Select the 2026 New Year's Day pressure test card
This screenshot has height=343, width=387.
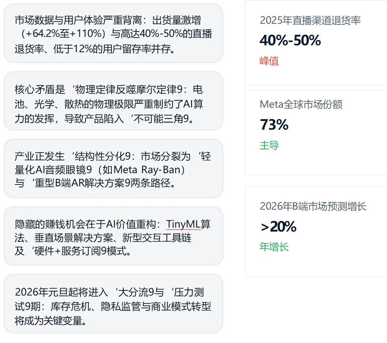[113, 304]
